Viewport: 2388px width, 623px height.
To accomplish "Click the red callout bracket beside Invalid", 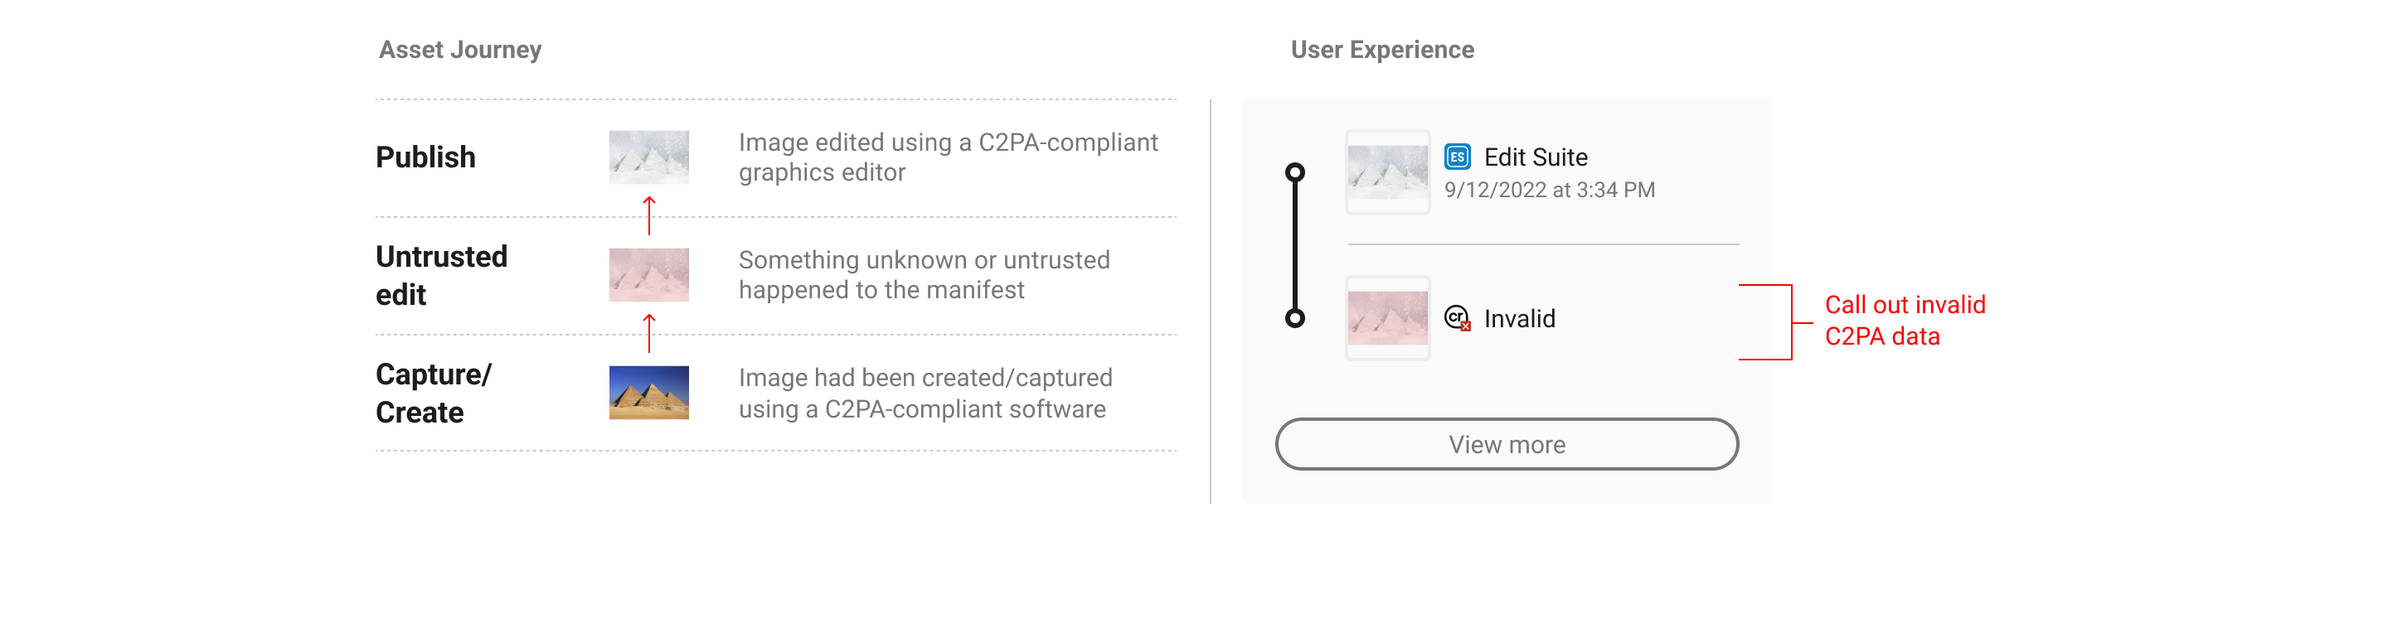I will pos(1775,322).
